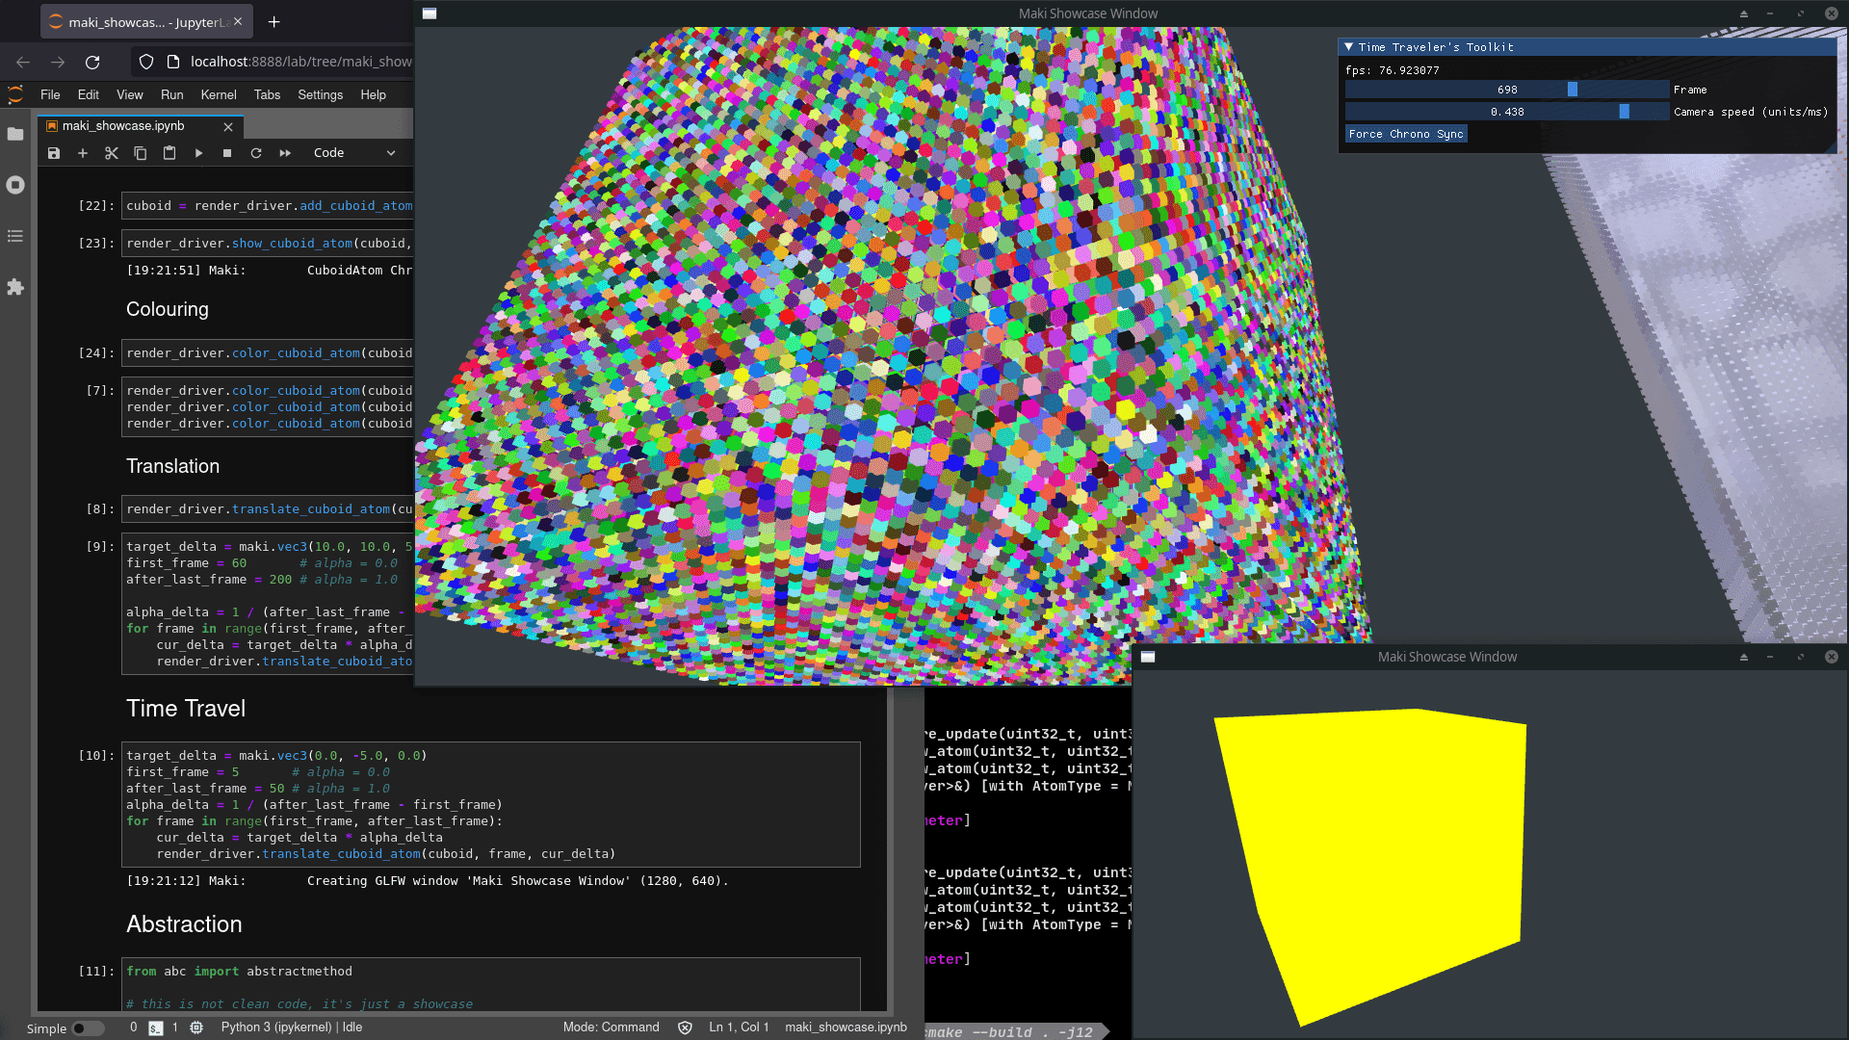Open Table of Contents sidebar icon
The height and width of the screenshot is (1040, 1849).
coord(15,236)
